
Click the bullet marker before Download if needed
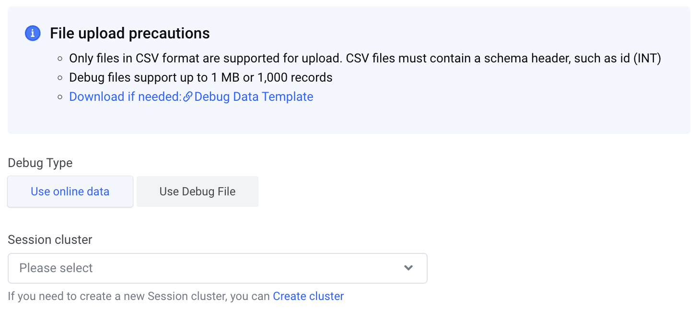pos(60,97)
